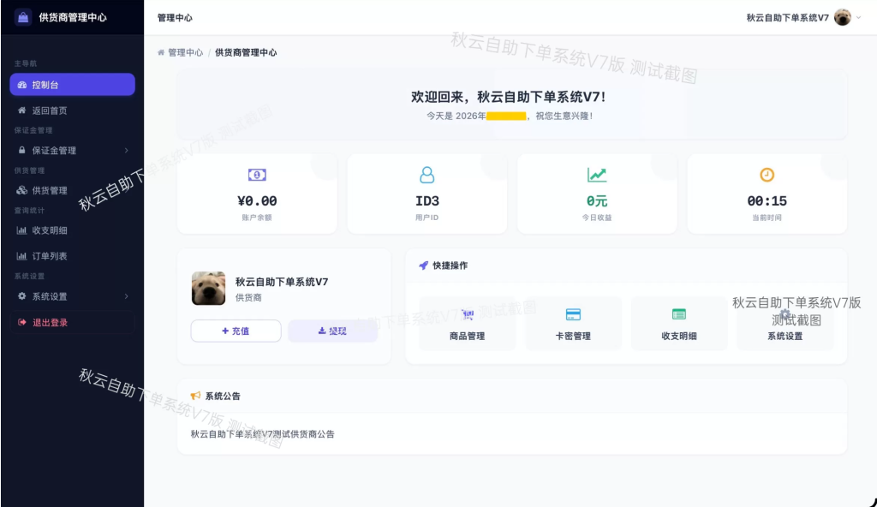Click the ID3 user ID value
The height and width of the screenshot is (507, 877).
click(427, 201)
